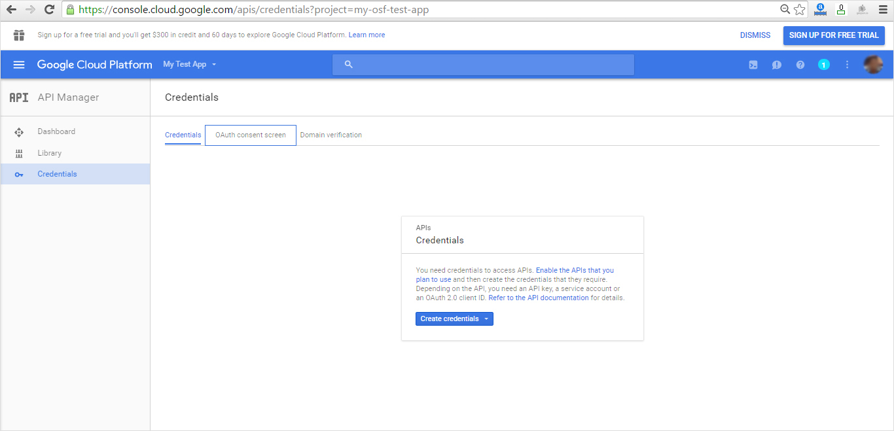Reload the page with the refresh icon
894x431 pixels.
pos(49,10)
